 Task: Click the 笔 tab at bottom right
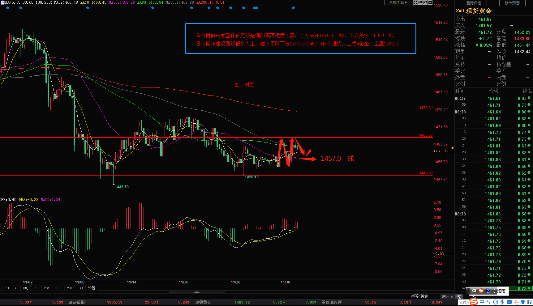(459, 296)
